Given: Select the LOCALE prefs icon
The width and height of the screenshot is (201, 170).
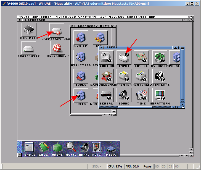Looking at the screenshot, I should tap(141, 57).
